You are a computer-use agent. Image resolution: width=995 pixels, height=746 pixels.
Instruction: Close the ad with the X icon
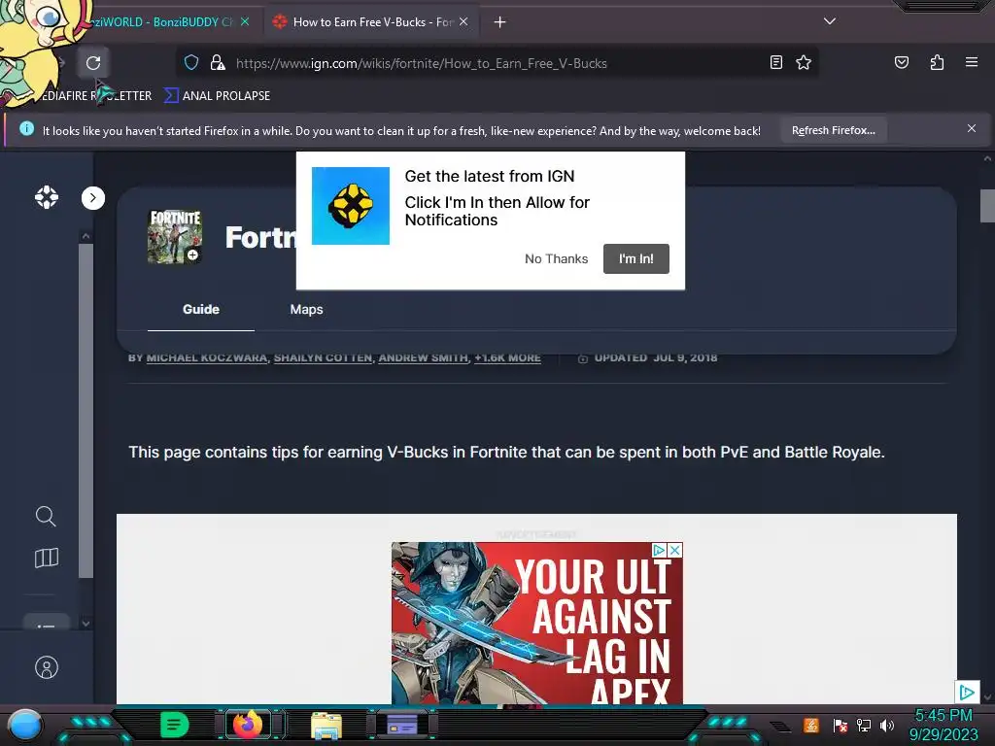[x=675, y=550]
